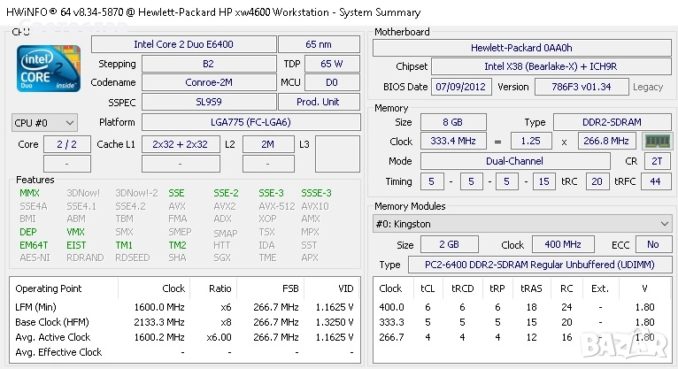This screenshot has height=369, width=678.
Task: Click the EM64T feature indicator
Action: click(34, 245)
